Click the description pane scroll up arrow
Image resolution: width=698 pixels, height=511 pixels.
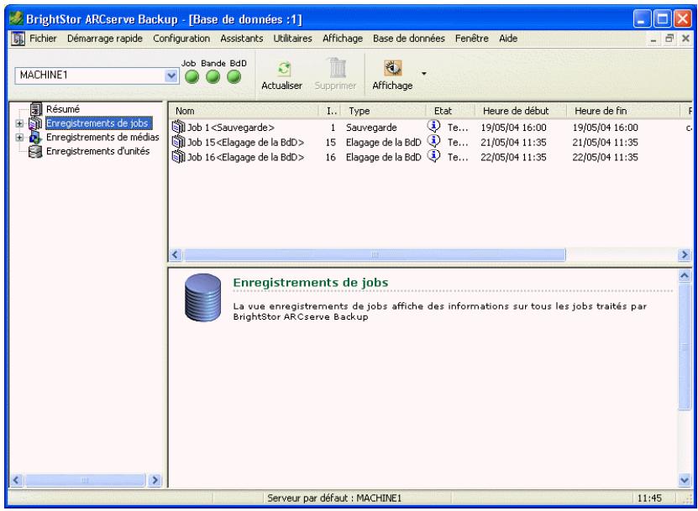(685, 276)
